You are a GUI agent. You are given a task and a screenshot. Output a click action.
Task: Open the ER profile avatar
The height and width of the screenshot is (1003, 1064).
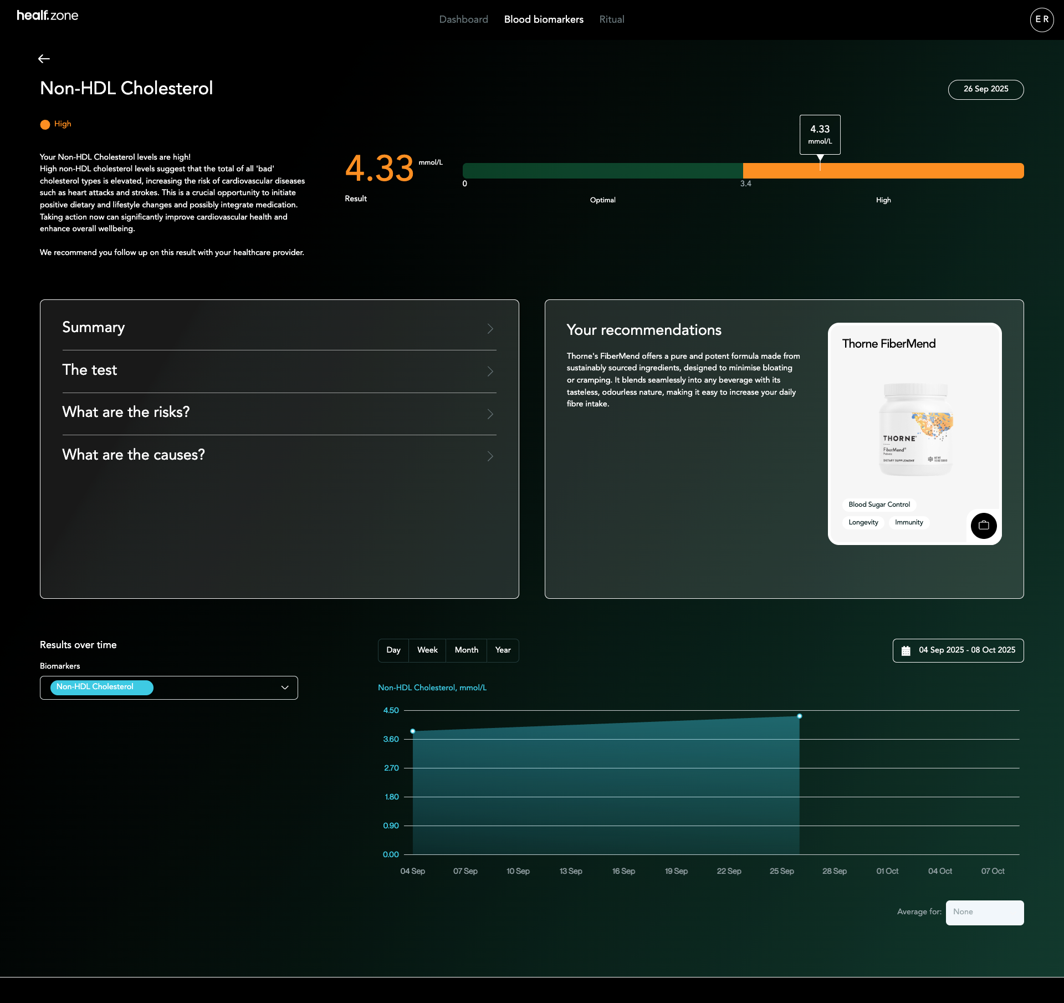tap(1042, 19)
